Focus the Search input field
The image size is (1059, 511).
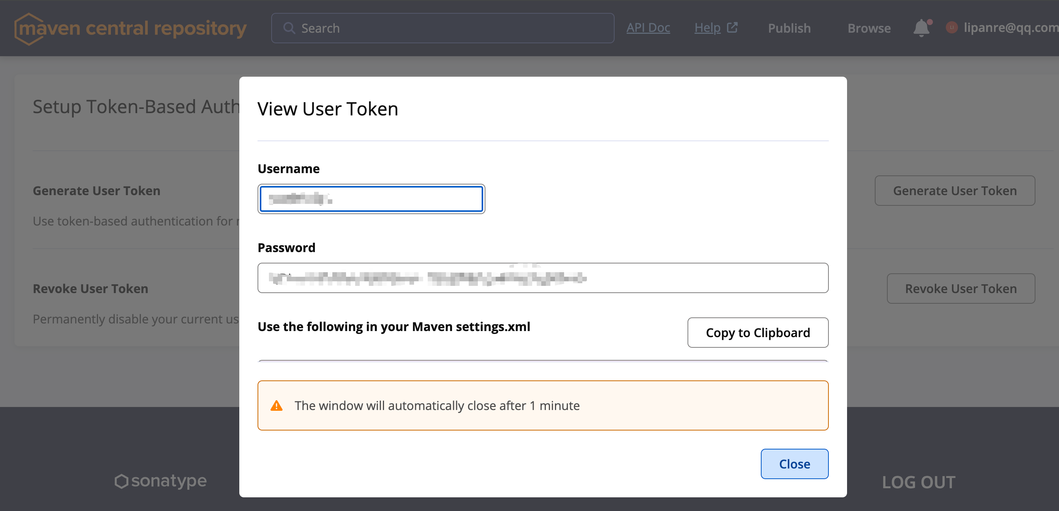(452, 28)
